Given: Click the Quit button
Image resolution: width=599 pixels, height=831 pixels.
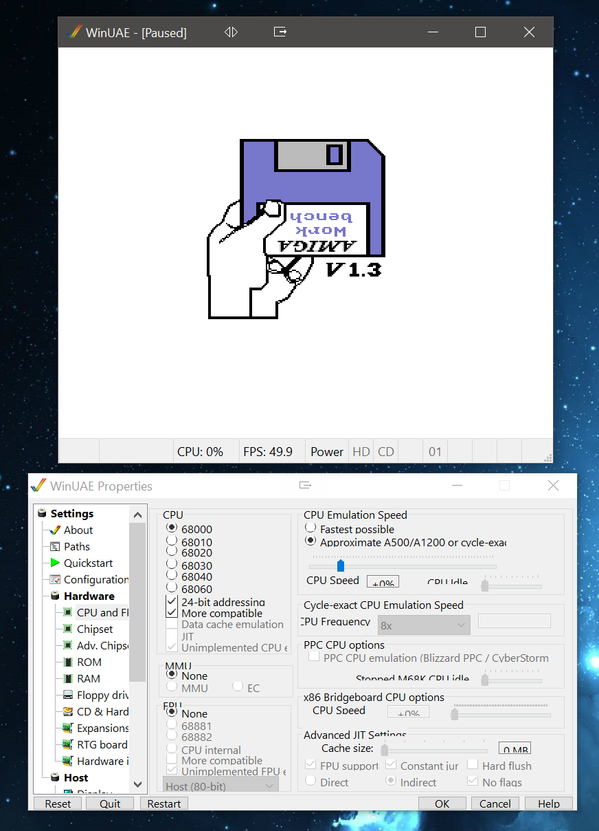Looking at the screenshot, I should 110,803.
